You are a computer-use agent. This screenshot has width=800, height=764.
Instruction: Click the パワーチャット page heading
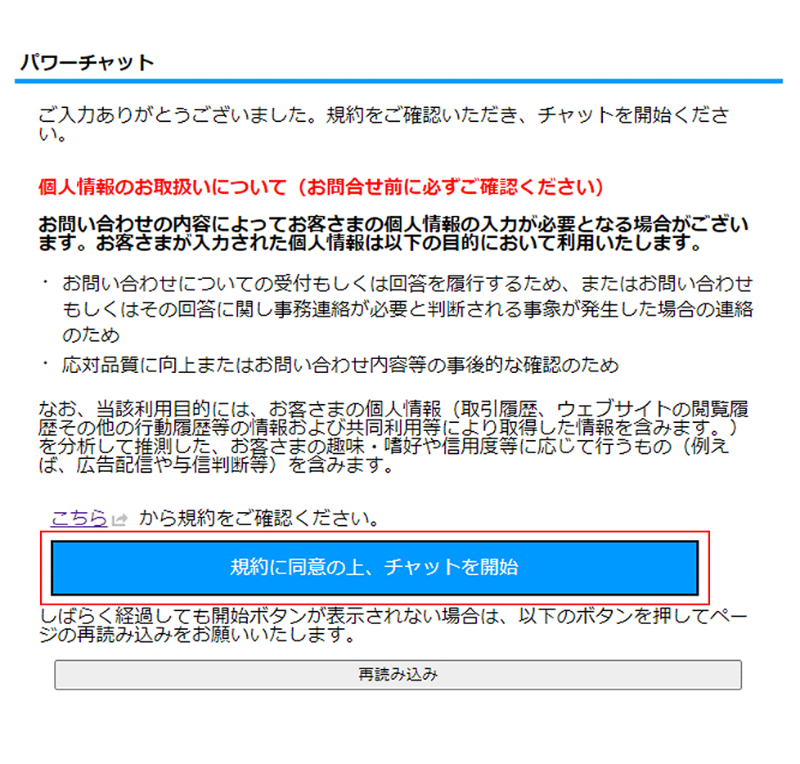click(x=87, y=62)
